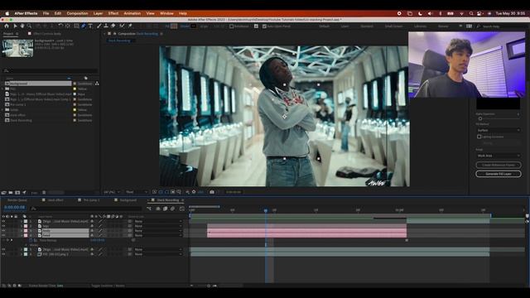Open the parent None dropdown for layer 1
This screenshot has width=530, height=298.
(158, 221)
